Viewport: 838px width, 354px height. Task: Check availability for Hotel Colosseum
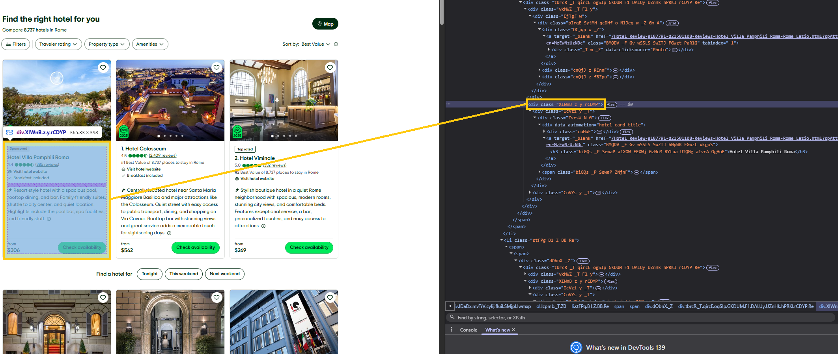pyautogui.click(x=196, y=248)
